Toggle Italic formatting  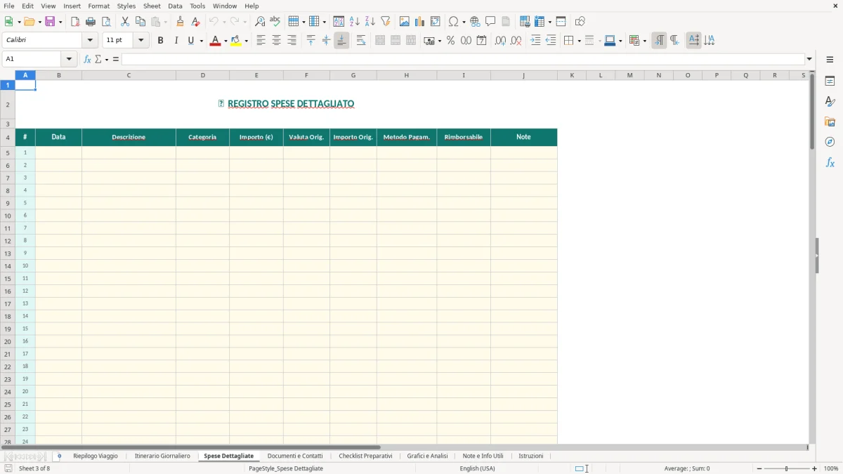coord(176,41)
